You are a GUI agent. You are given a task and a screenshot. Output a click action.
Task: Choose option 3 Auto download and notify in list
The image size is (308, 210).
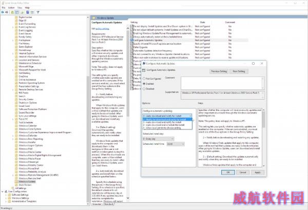(167, 122)
